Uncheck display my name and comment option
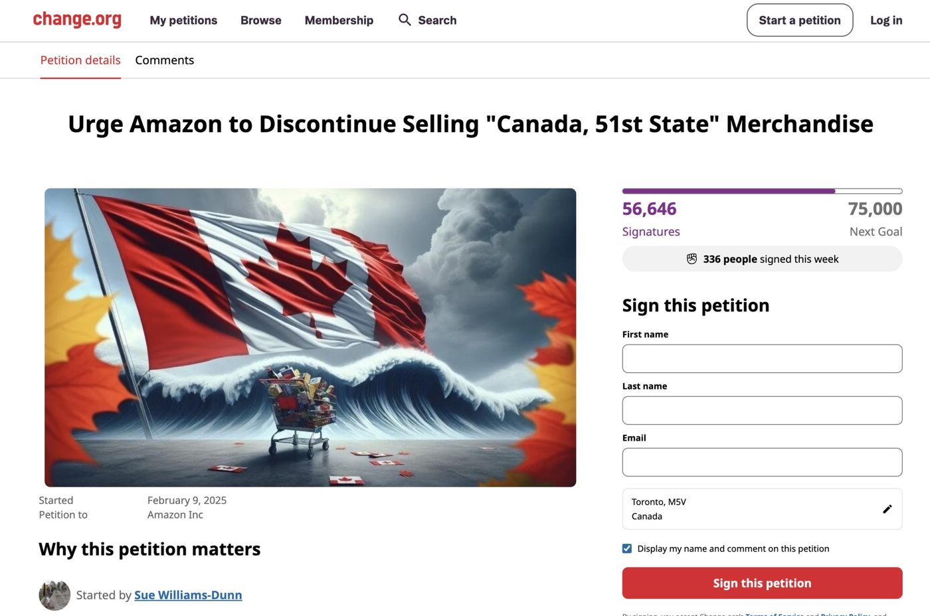 click(626, 548)
